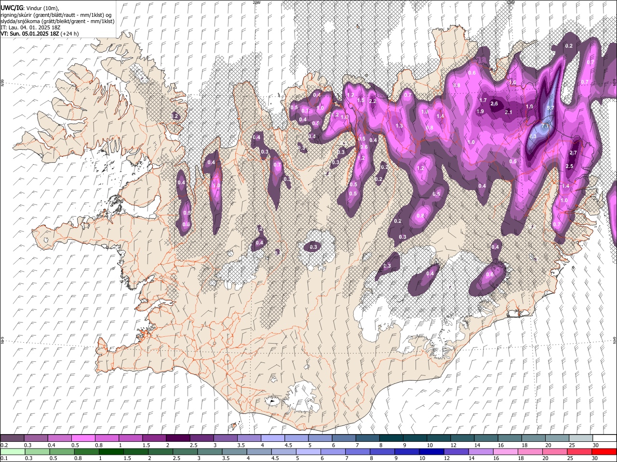Click the pale green 0.1–0.3 lower legend swatch
This screenshot has height=462, width=617.
point(13,452)
